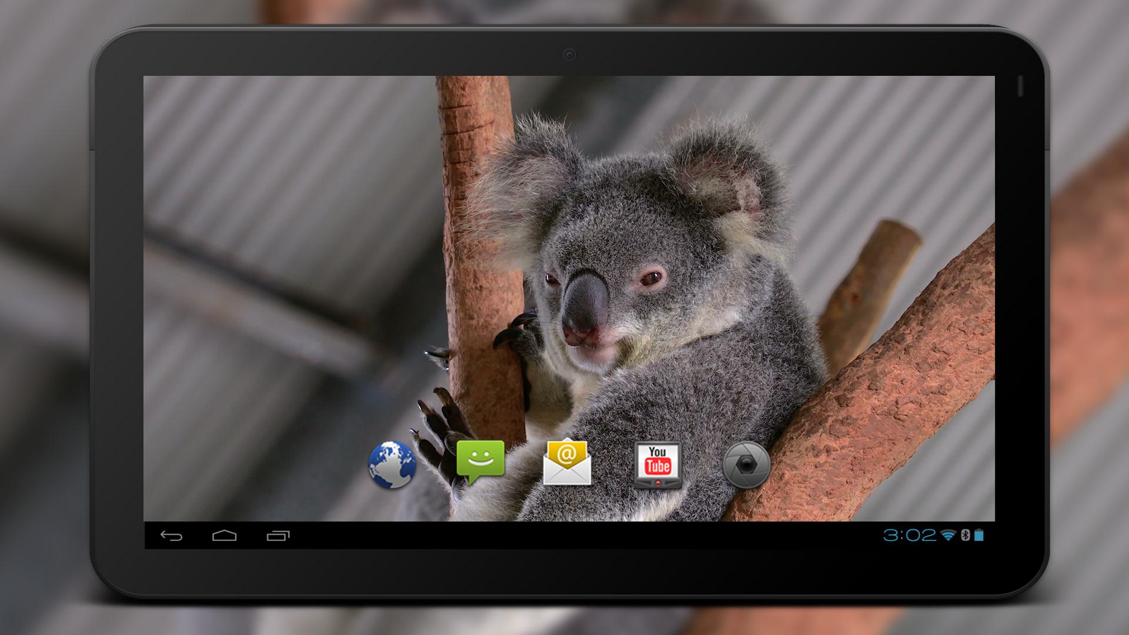Tap the 3:02 clock
This screenshot has width=1129, height=635.
[910, 535]
